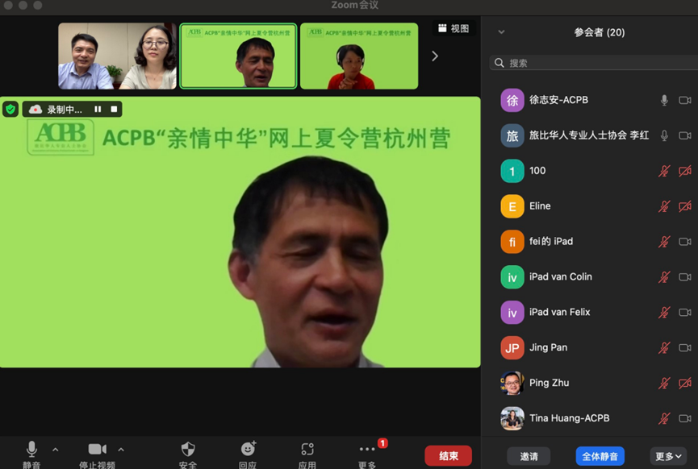Select the thumbnail with two people

[117, 56]
